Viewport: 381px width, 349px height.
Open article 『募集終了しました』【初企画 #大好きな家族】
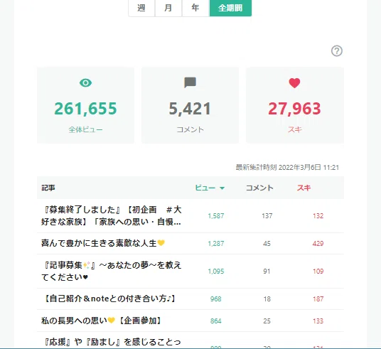point(112,216)
